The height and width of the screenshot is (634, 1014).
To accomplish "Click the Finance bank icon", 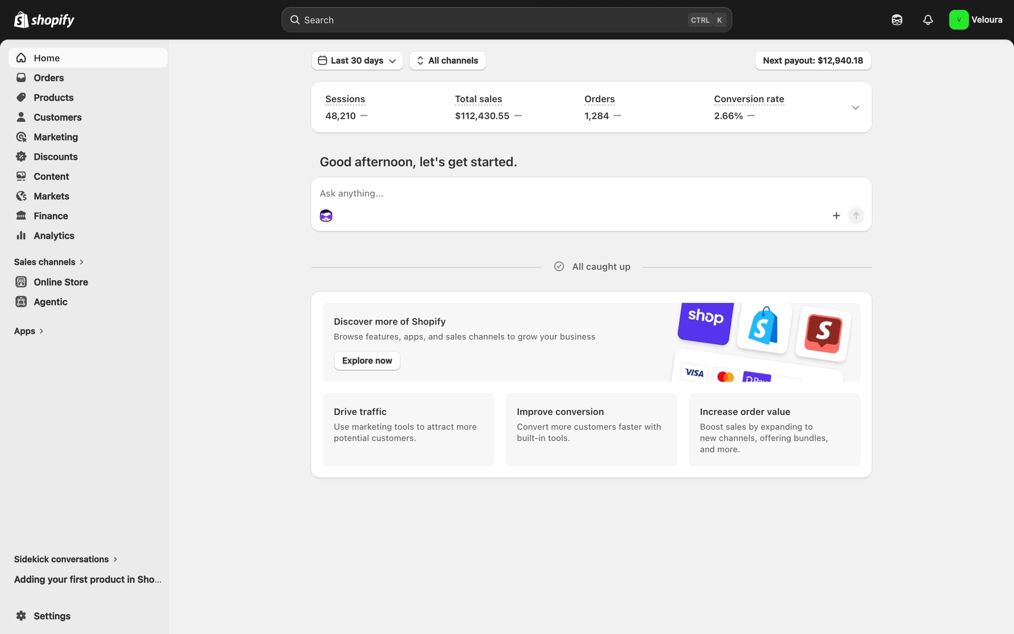I will [21, 216].
